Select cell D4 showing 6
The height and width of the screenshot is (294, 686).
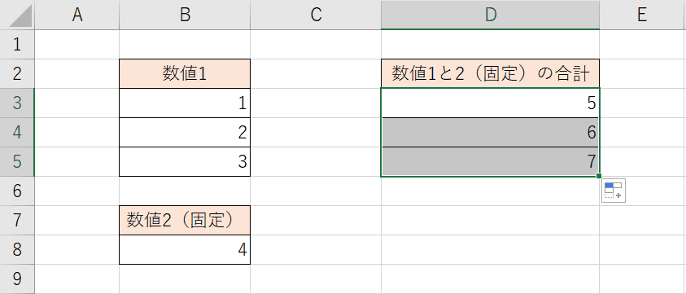(491, 132)
